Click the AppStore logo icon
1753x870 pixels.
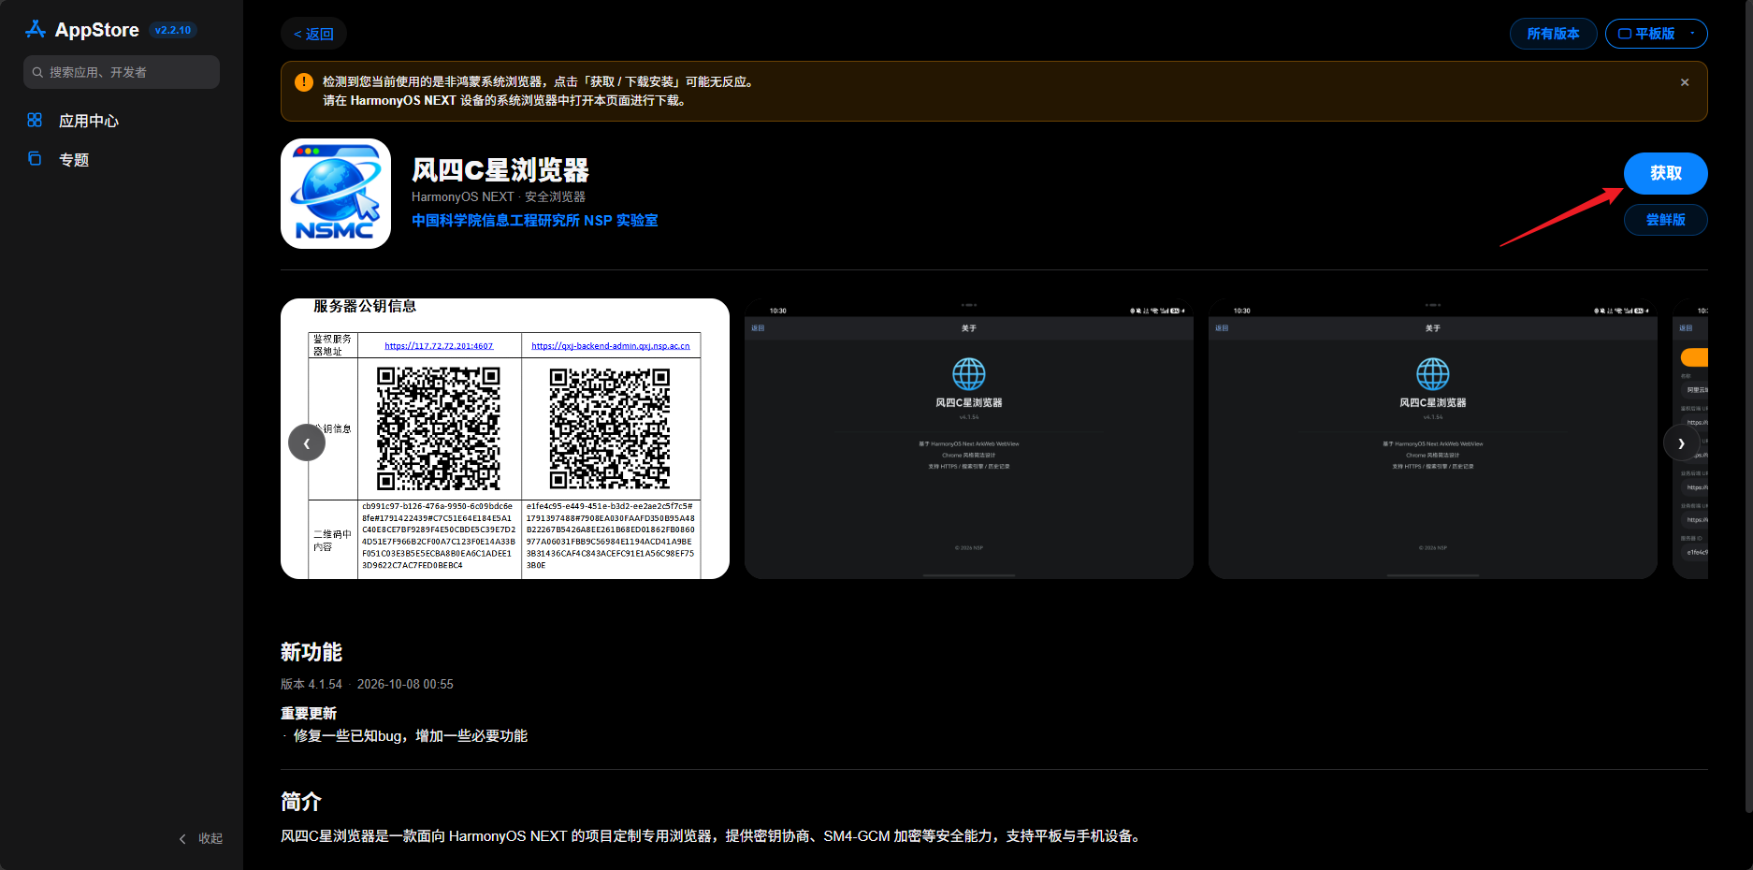pos(36,29)
